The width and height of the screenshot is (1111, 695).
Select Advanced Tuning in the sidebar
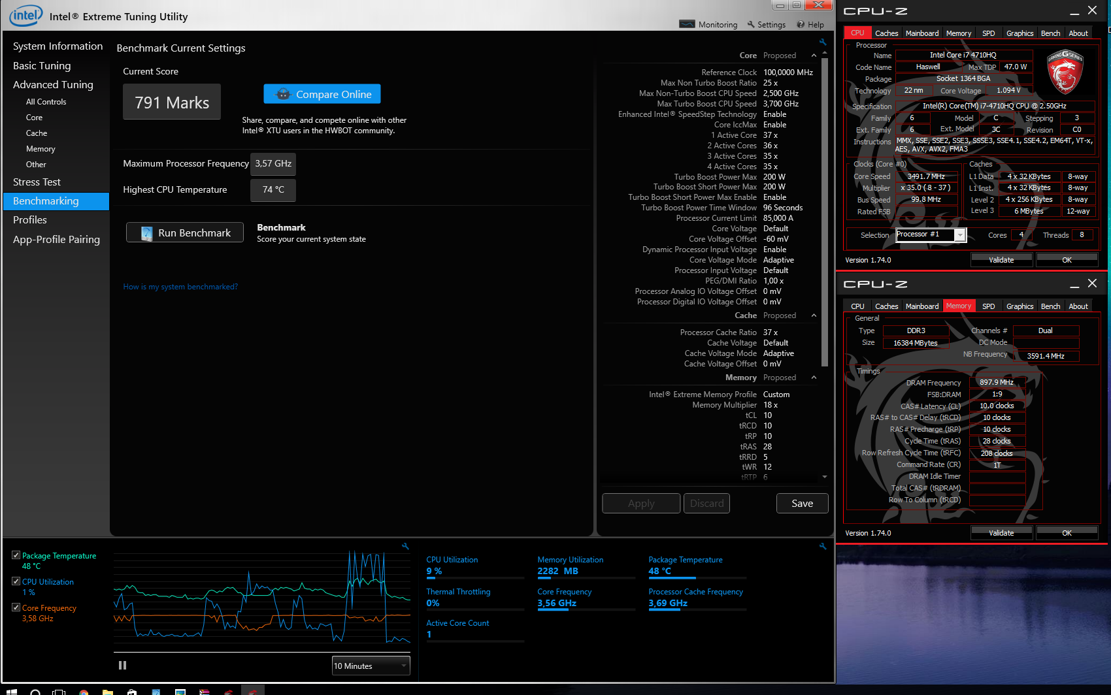pyautogui.click(x=53, y=85)
